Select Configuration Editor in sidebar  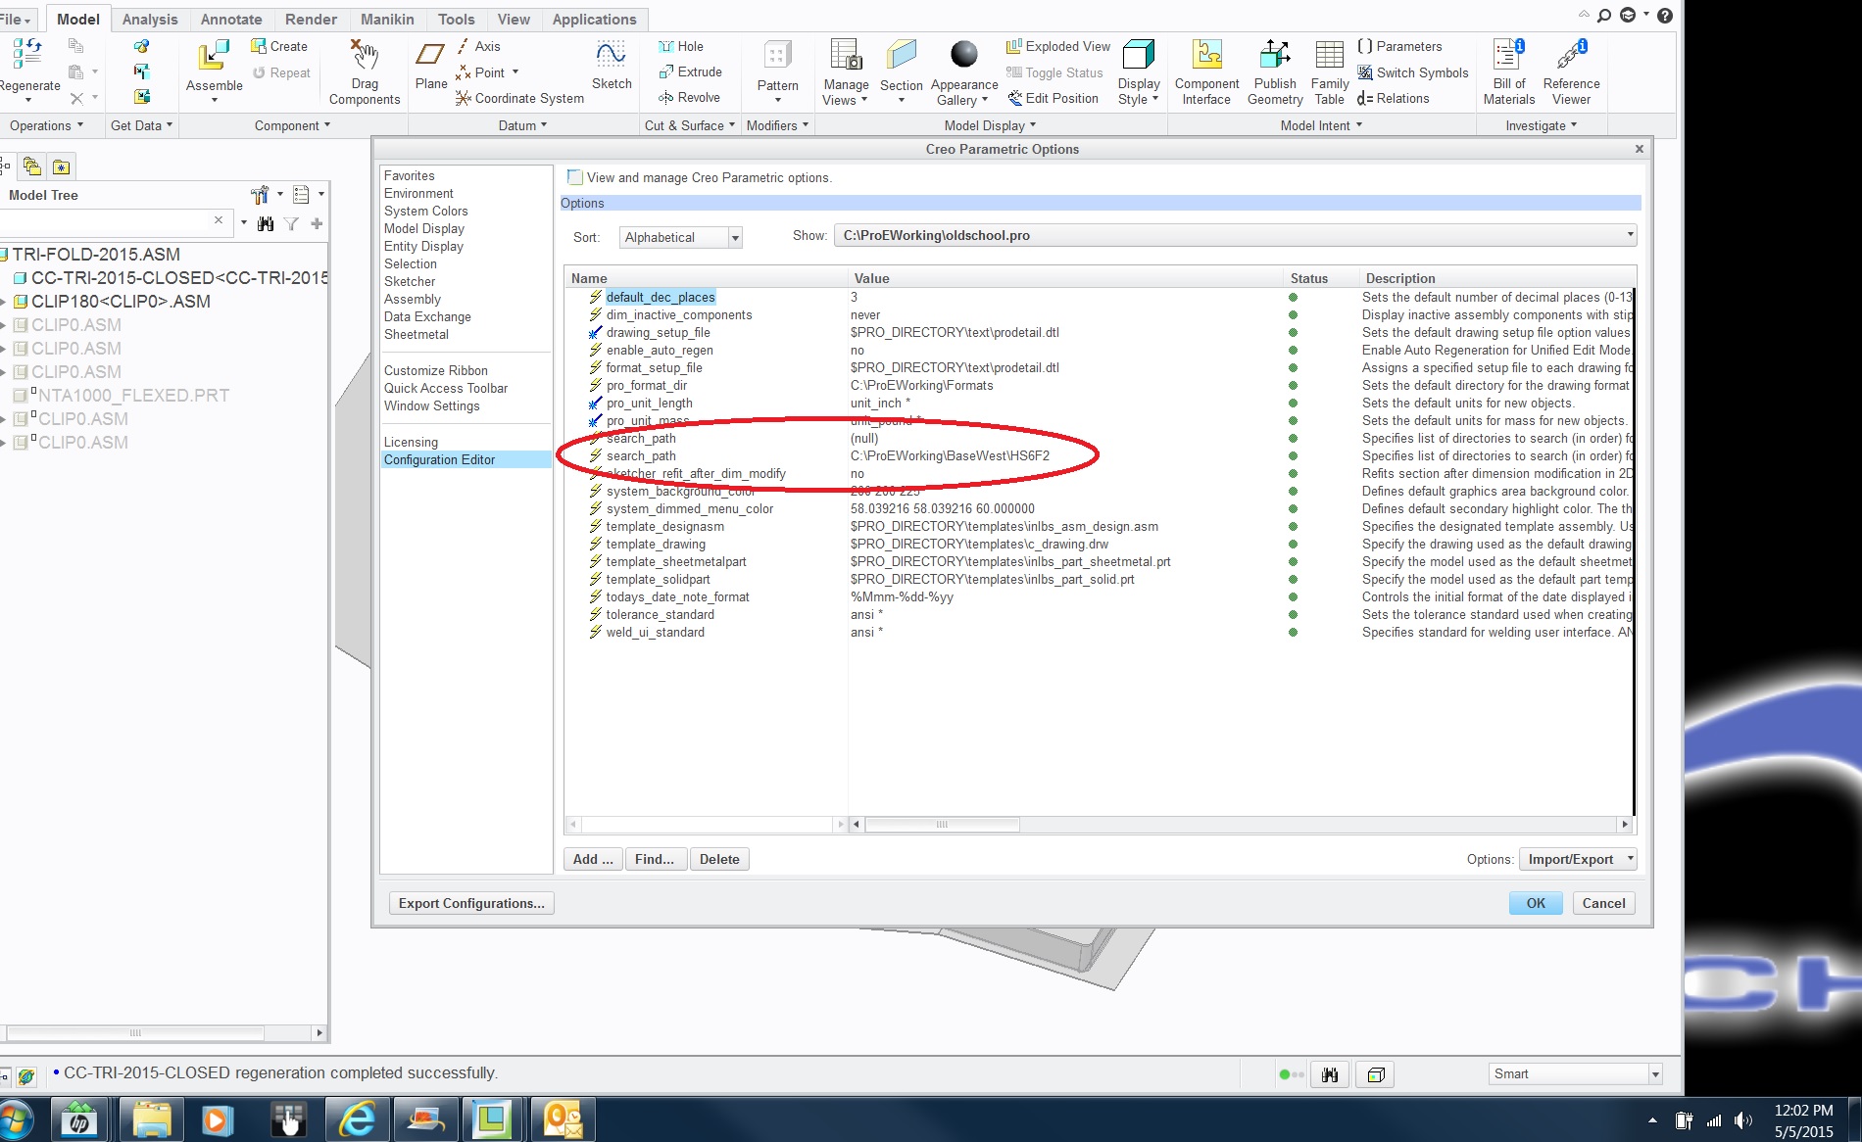coord(466,459)
